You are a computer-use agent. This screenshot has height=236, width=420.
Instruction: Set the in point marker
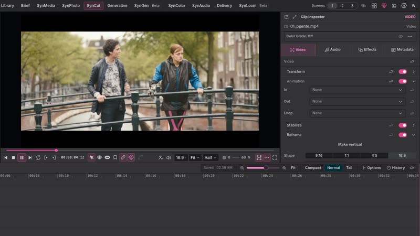point(46,158)
